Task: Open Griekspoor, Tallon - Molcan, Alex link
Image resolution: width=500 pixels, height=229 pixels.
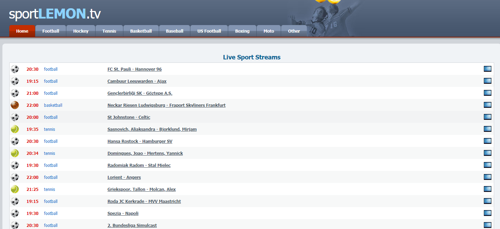Action: click(142, 189)
